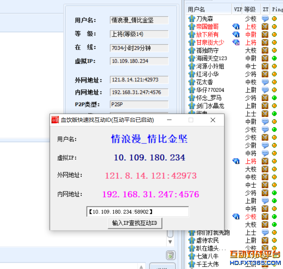
Task: Click the recycle bin clear icon
Action: [x=170, y=255]
